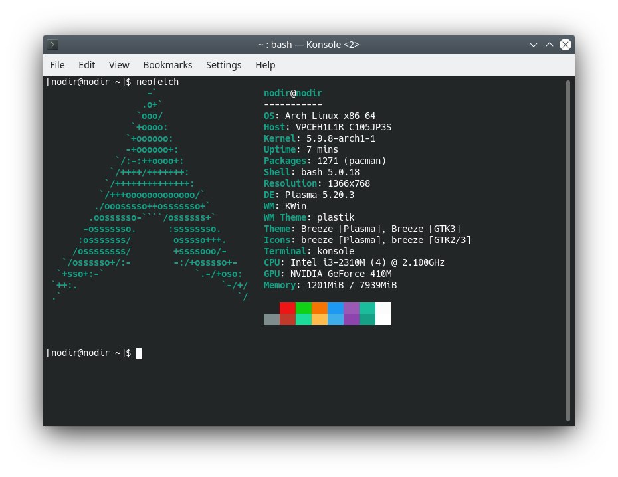The width and height of the screenshot is (618, 477).
Task: Click the Shell value 'bash 5.0.18'
Action: (x=330, y=172)
